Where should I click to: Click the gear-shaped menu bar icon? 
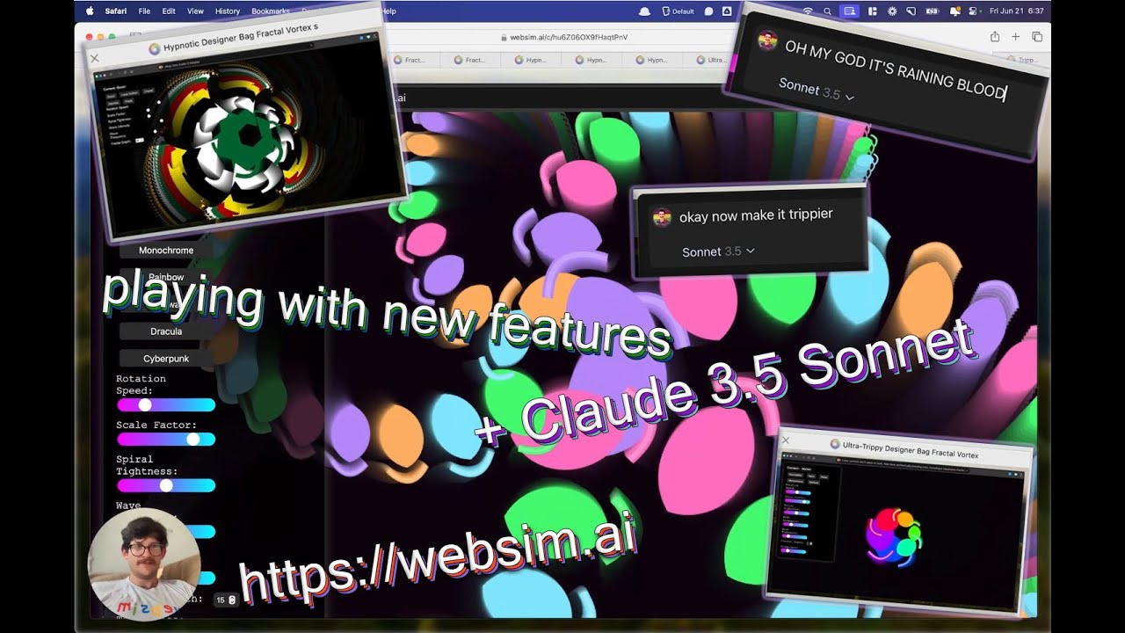pyautogui.click(x=892, y=11)
